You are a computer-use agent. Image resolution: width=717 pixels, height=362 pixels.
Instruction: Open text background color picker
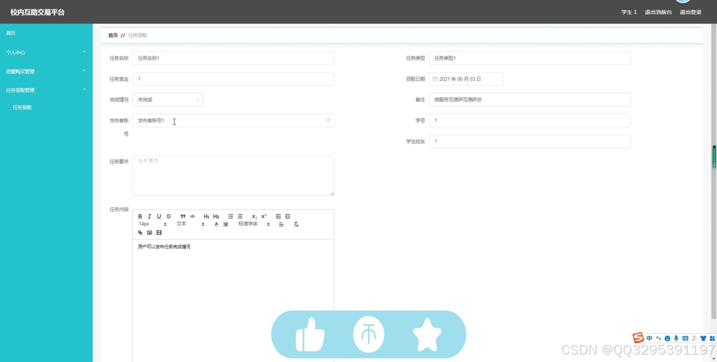[226, 224]
